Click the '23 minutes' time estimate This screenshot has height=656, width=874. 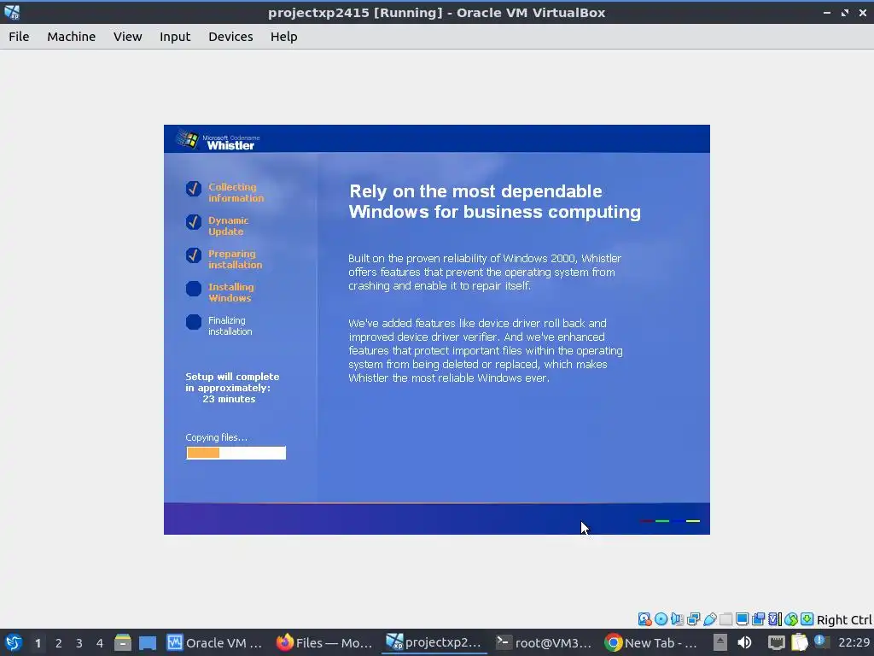coord(229,399)
